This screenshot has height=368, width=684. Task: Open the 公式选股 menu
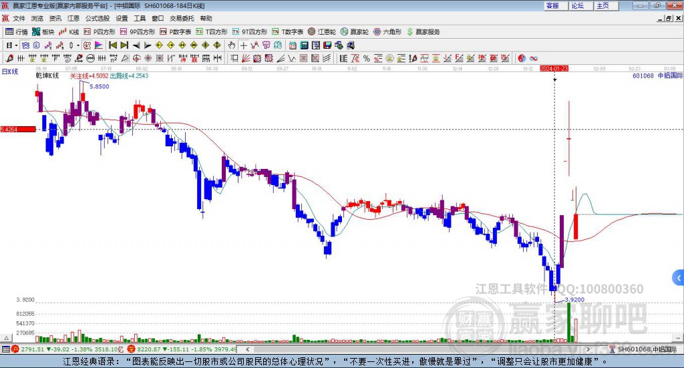(x=98, y=18)
